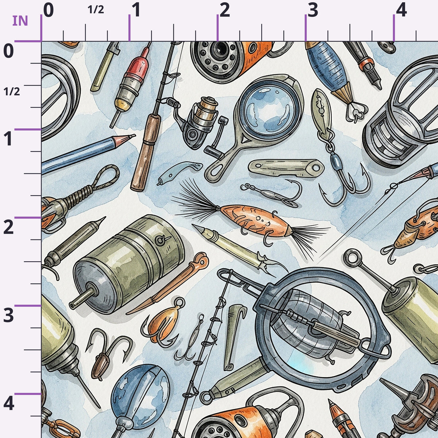The image size is (438, 438).
Task: Click the 1/2 label on top ruler
Action: [x=96, y=10]
